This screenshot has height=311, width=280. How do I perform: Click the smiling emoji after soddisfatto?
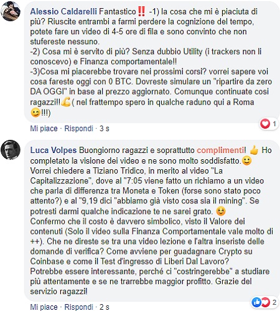click(x=246, y=160)
